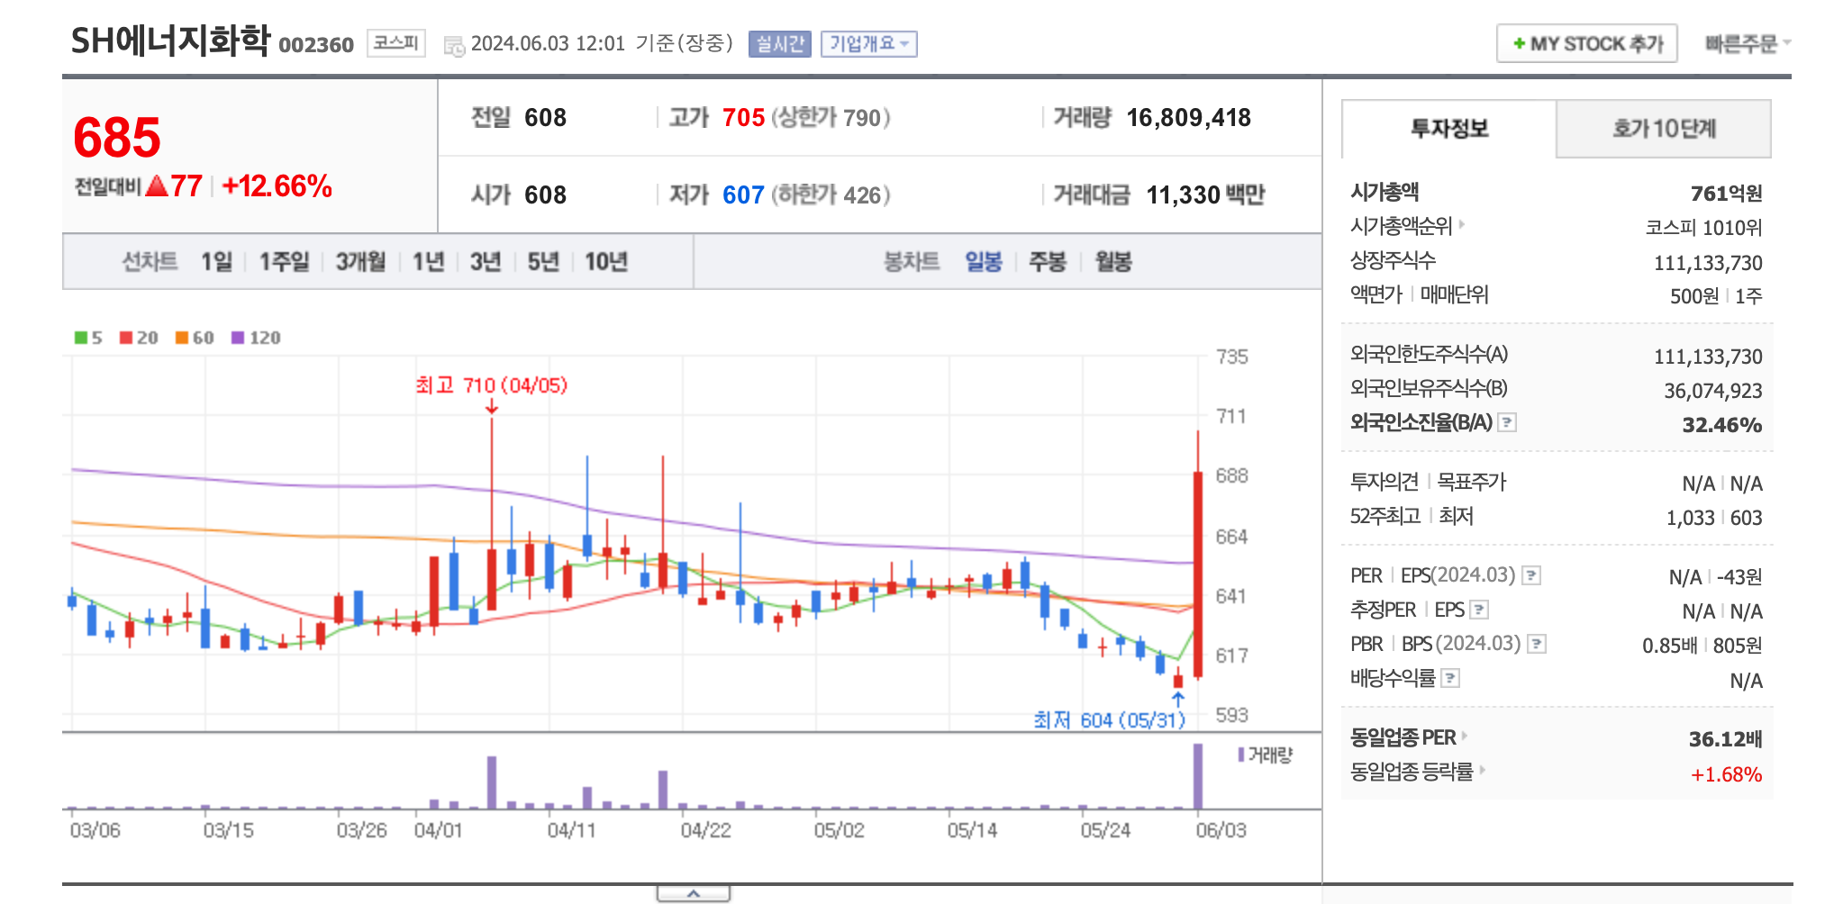Click the 최저 604 (05/31) marker

1110,720
